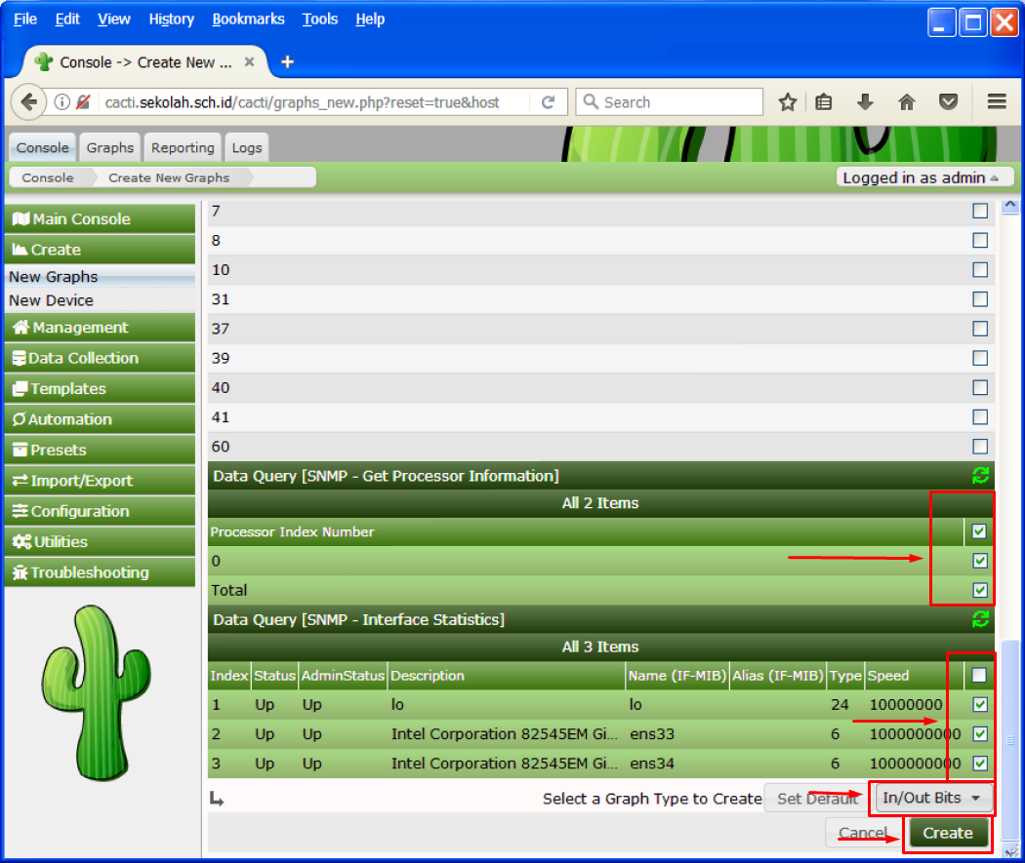Toggle the select-all checkbox for interface items
The width and height of the screenshot is (1025, 863).
coord(980,675)
